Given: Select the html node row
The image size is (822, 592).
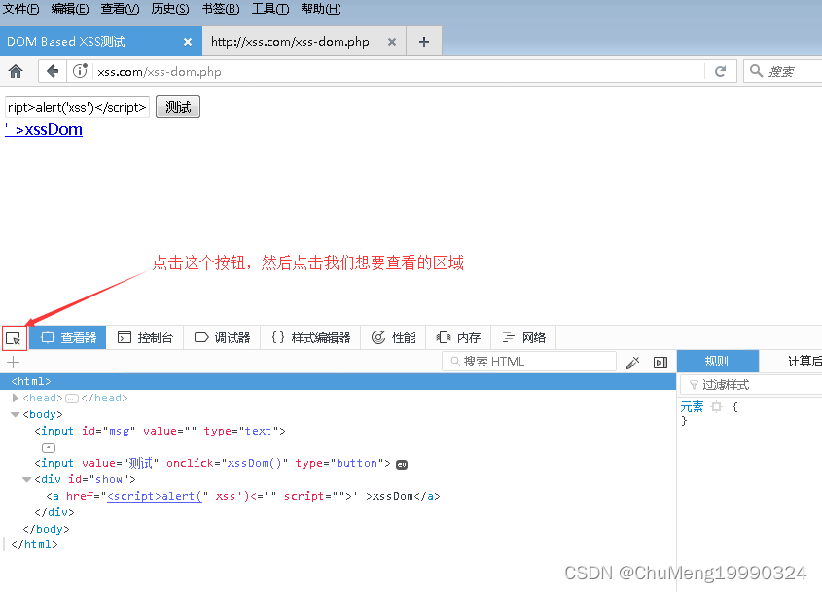Looking at the screenshot, I should point(338,381).
